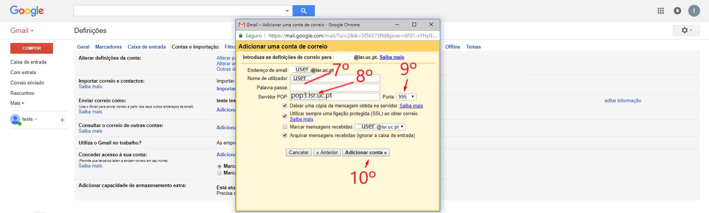Click the « Anterior button
The height and width of the screenshot is (213, 709).
pyautogui.click(x=327, y=153)
